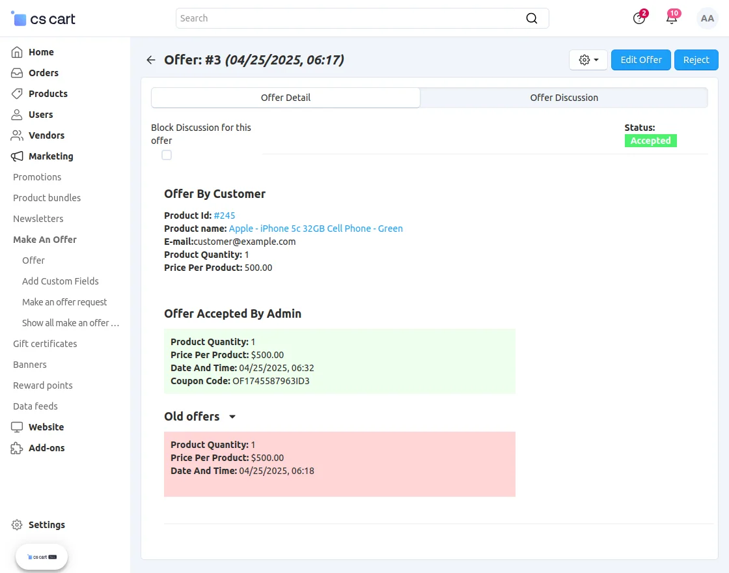The width and height of the screenshot is (729, 573).
Task: Click the customer@example.com email text
Action: coord(245,242)
